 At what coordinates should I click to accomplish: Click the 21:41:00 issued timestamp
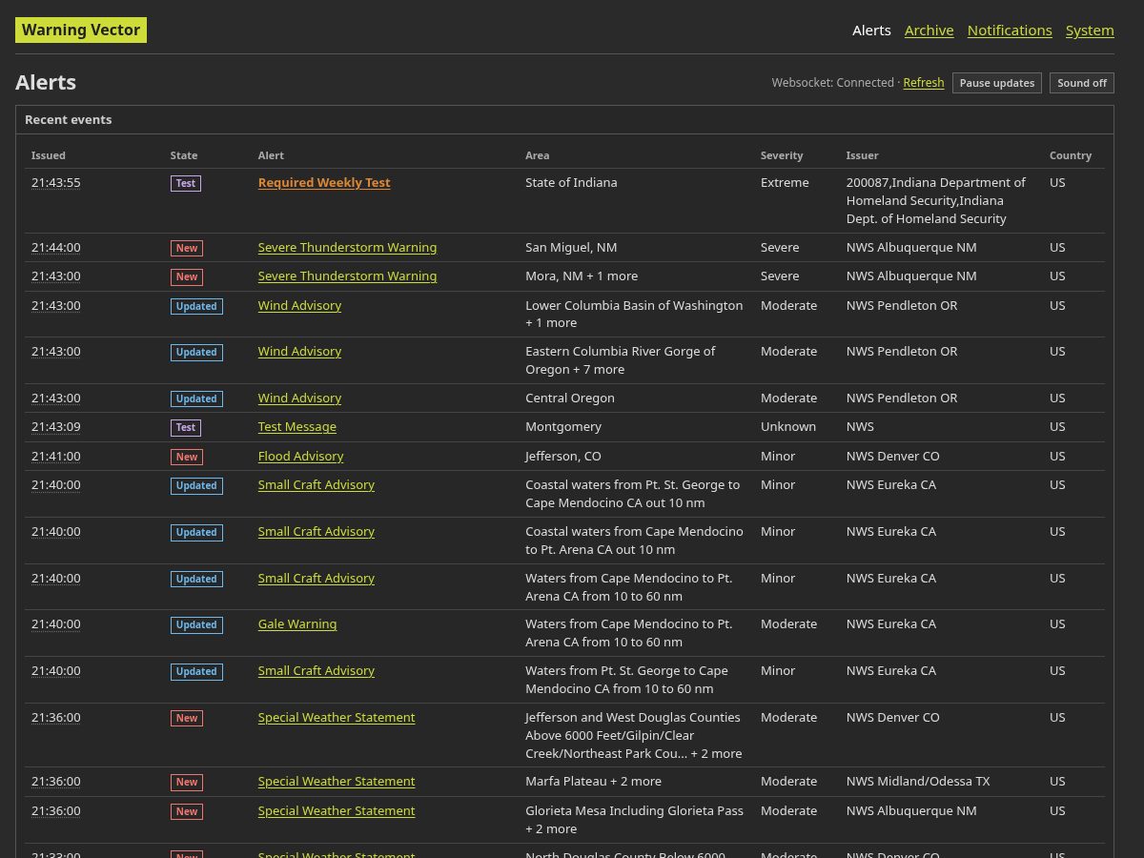[x=56, y=457]
